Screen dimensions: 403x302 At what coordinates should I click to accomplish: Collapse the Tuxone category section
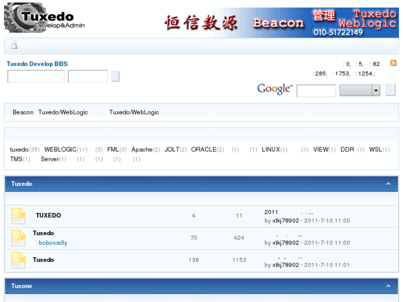click(388, 286)
